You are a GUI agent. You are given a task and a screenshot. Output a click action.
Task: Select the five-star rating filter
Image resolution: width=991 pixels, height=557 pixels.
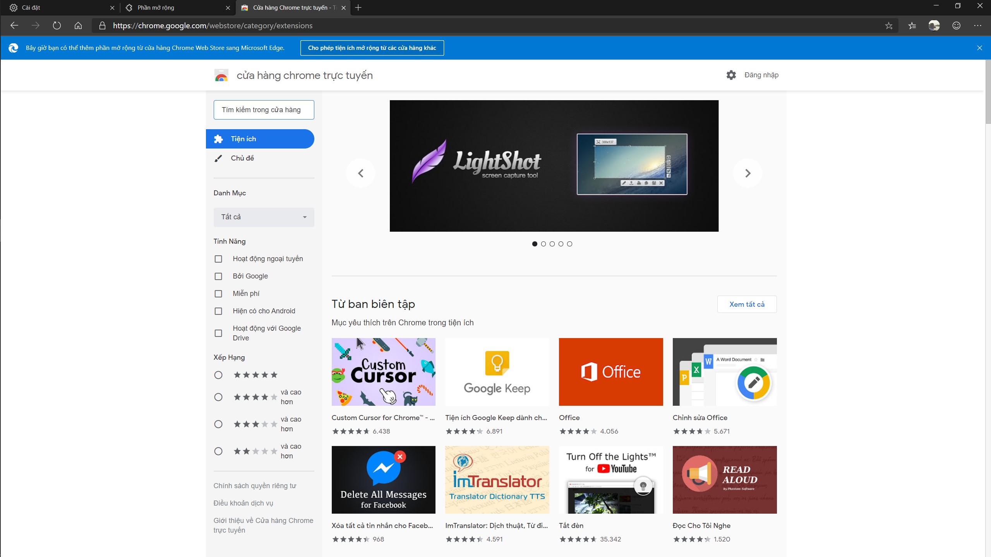click(x=218, y=375)
